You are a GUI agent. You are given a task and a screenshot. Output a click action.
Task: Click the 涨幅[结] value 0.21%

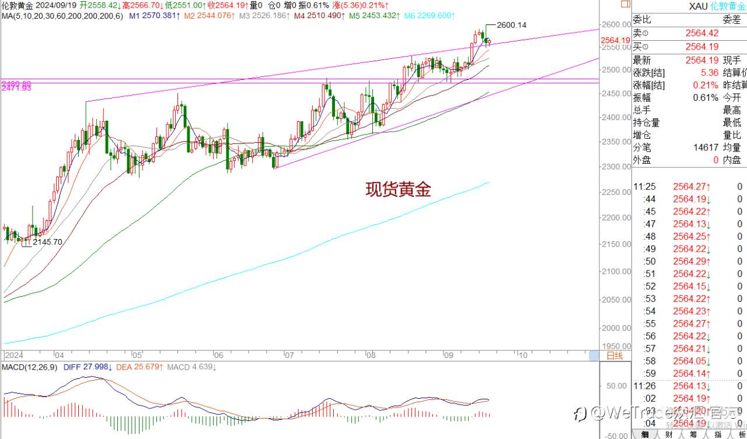pos(706,85)
